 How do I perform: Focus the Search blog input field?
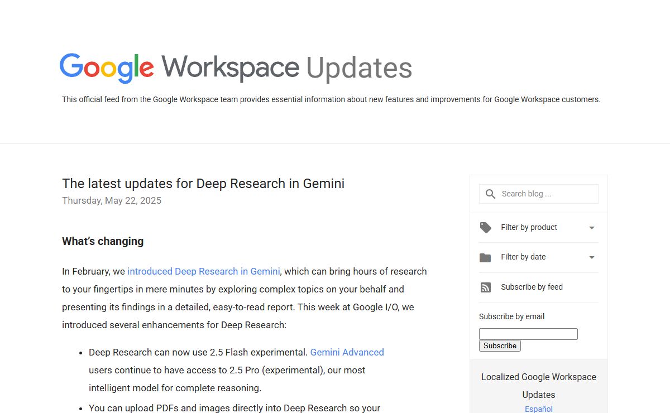point(539,194)
